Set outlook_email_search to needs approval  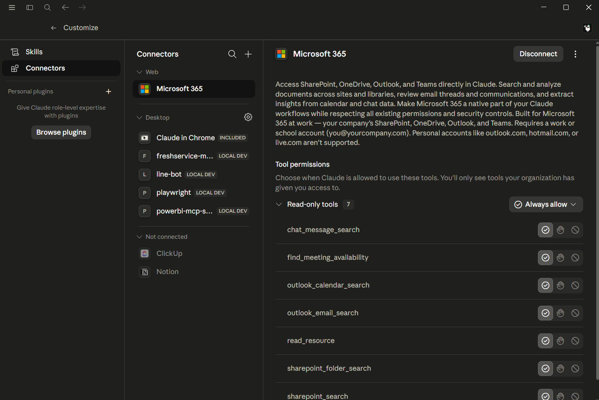pyautogui.click(x=561, y=313)
